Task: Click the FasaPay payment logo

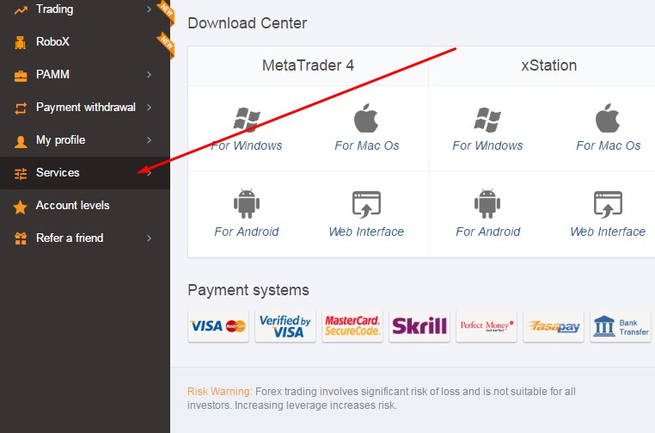Action: click(554, 326)
